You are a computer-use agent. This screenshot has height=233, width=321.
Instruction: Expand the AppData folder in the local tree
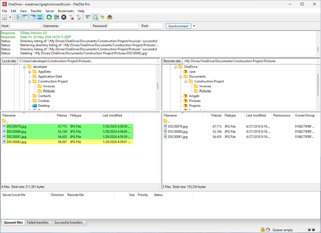click(x=30, y=71)
